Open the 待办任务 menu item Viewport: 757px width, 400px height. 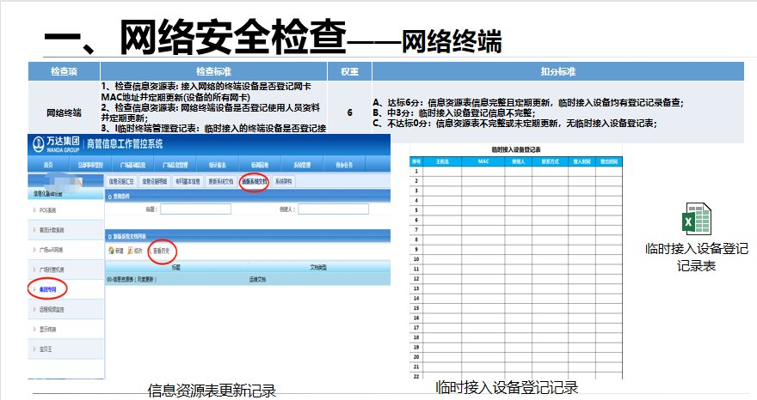tap(344, 165)
